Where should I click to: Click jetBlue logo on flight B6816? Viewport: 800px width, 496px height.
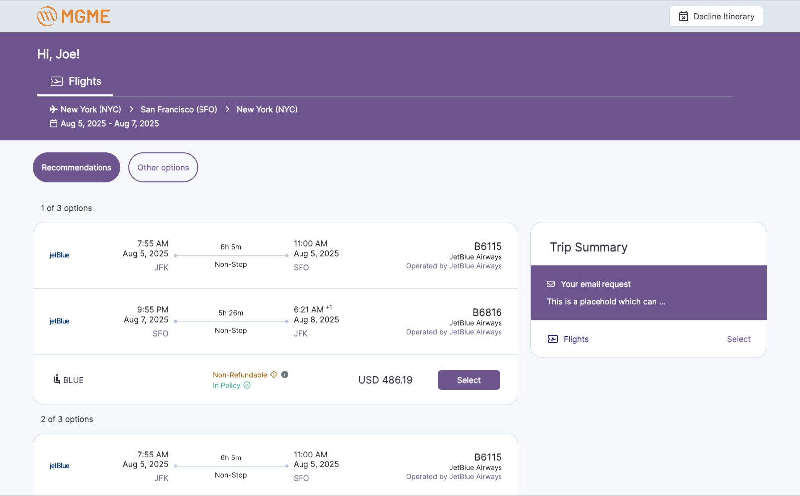click(59, 321)
